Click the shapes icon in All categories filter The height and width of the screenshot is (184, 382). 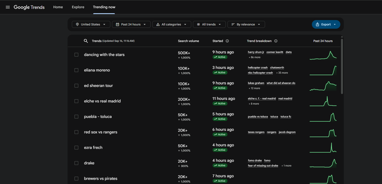[x=158, y=25]
